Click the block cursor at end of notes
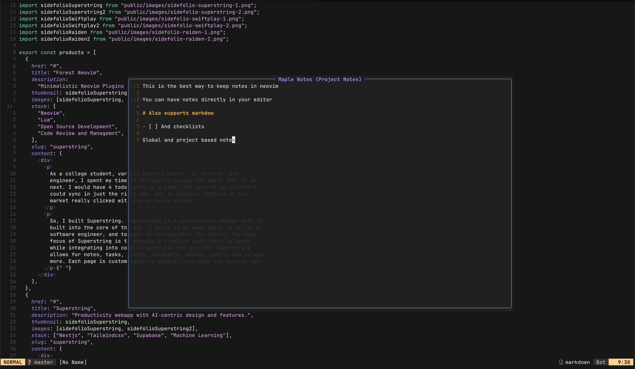The height and width of the screenshot is (369, 635). (233, 140)
